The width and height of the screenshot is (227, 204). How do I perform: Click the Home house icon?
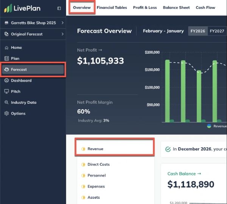(6, 48)
